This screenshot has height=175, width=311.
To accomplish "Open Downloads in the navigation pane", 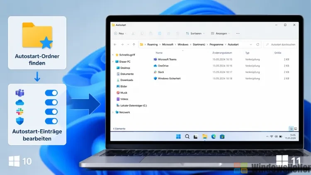I will (125, 80).
